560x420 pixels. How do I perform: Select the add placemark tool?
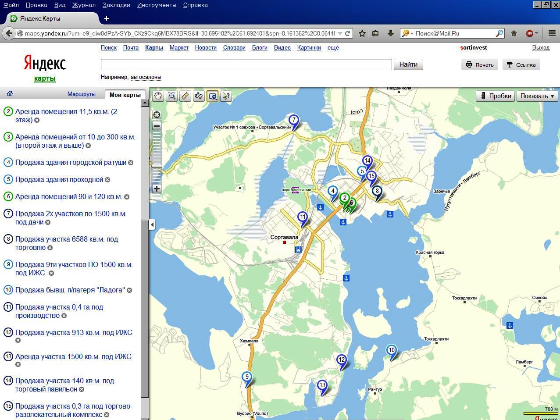point(213,96)
